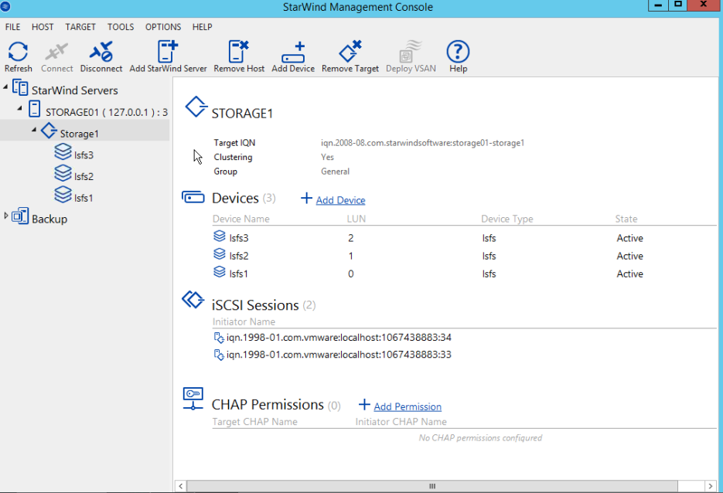Click the Disconnect toolbar icon
The height and width of the screenshot is (493, 723).
tap(101, 52)
